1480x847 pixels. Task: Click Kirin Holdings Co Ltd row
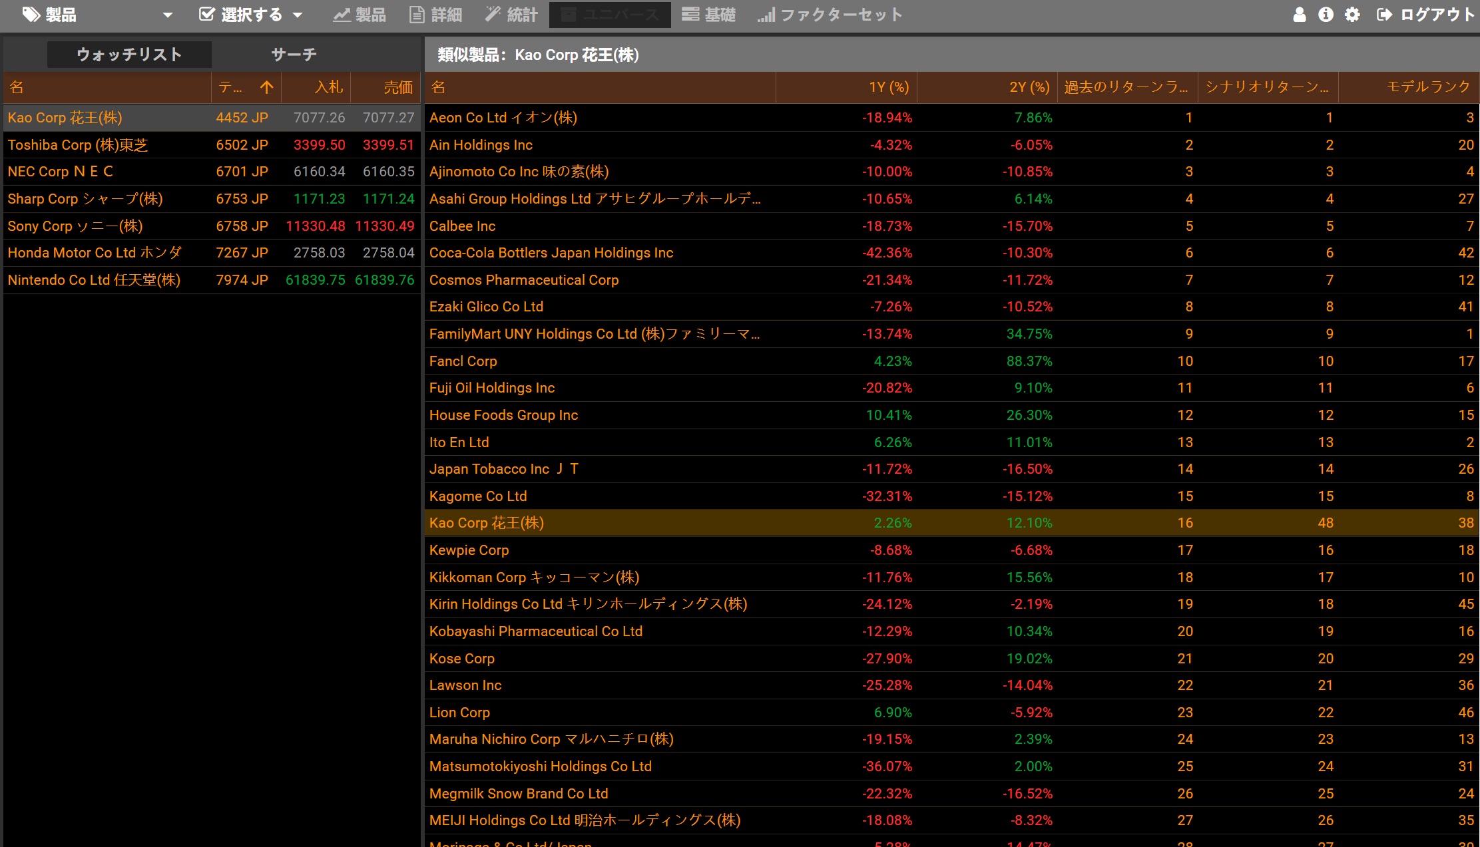click(x=951, y=604)
